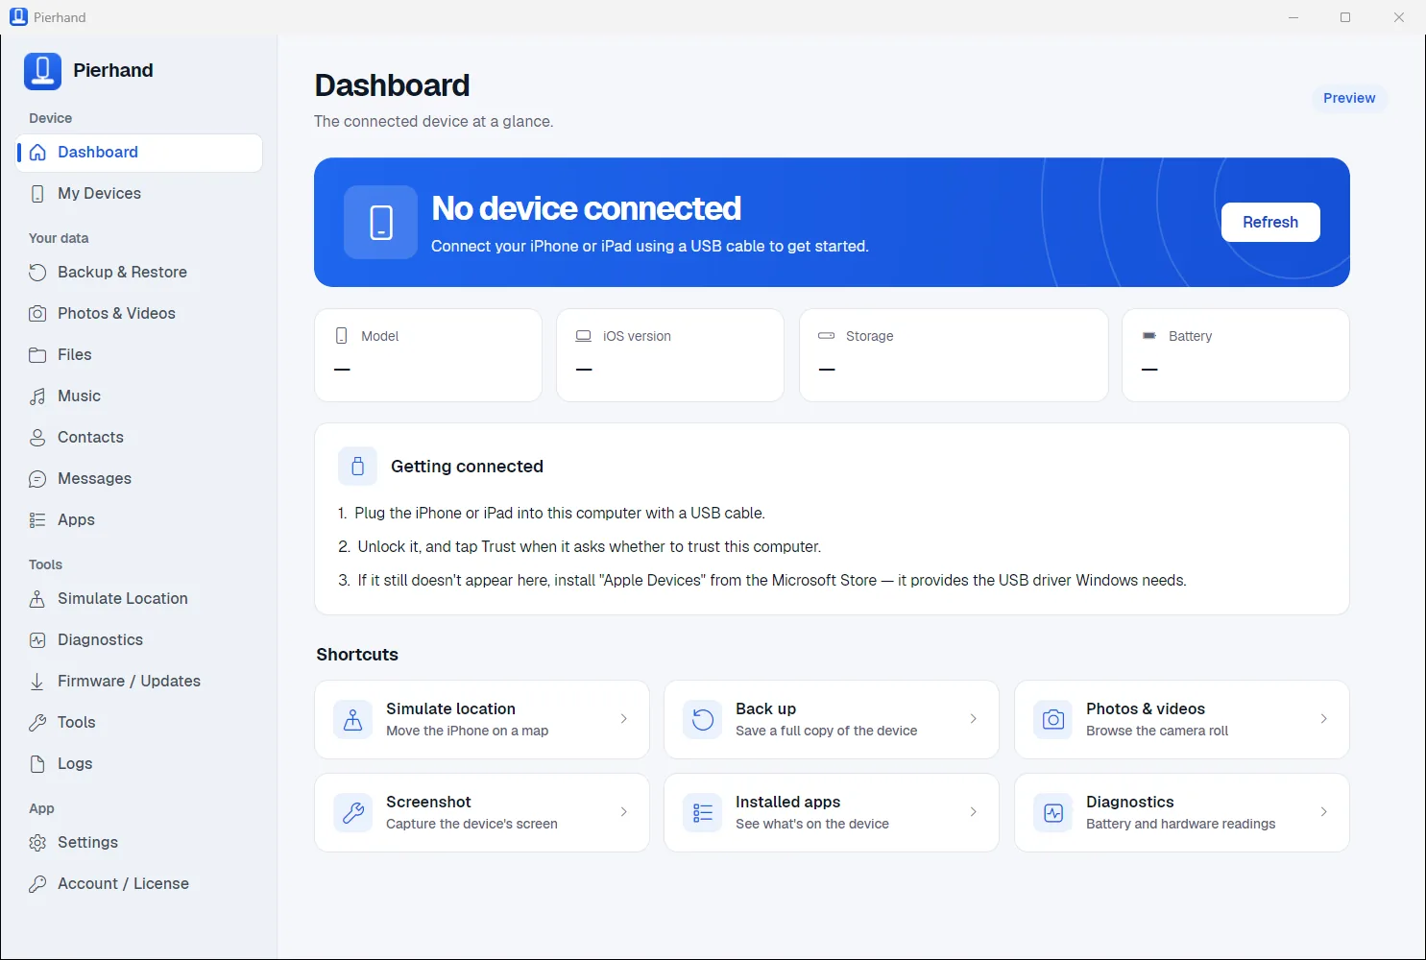Viewport: 1426px width, 960px height.
Task: Open the Photos & videos shortcut chevron
Action: pyautogui.click(x=1324, y=719)
